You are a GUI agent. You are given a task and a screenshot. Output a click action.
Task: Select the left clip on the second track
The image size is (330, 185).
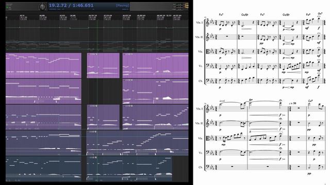pos(43,91)
